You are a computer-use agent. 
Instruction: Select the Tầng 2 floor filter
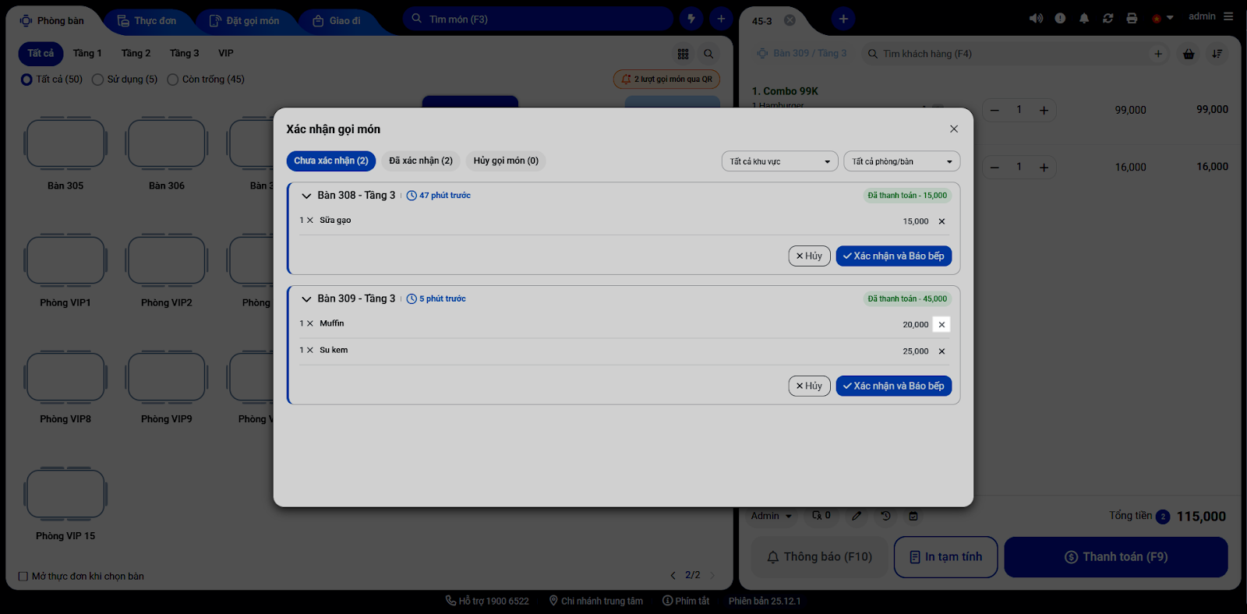click(x=136, y=54)
